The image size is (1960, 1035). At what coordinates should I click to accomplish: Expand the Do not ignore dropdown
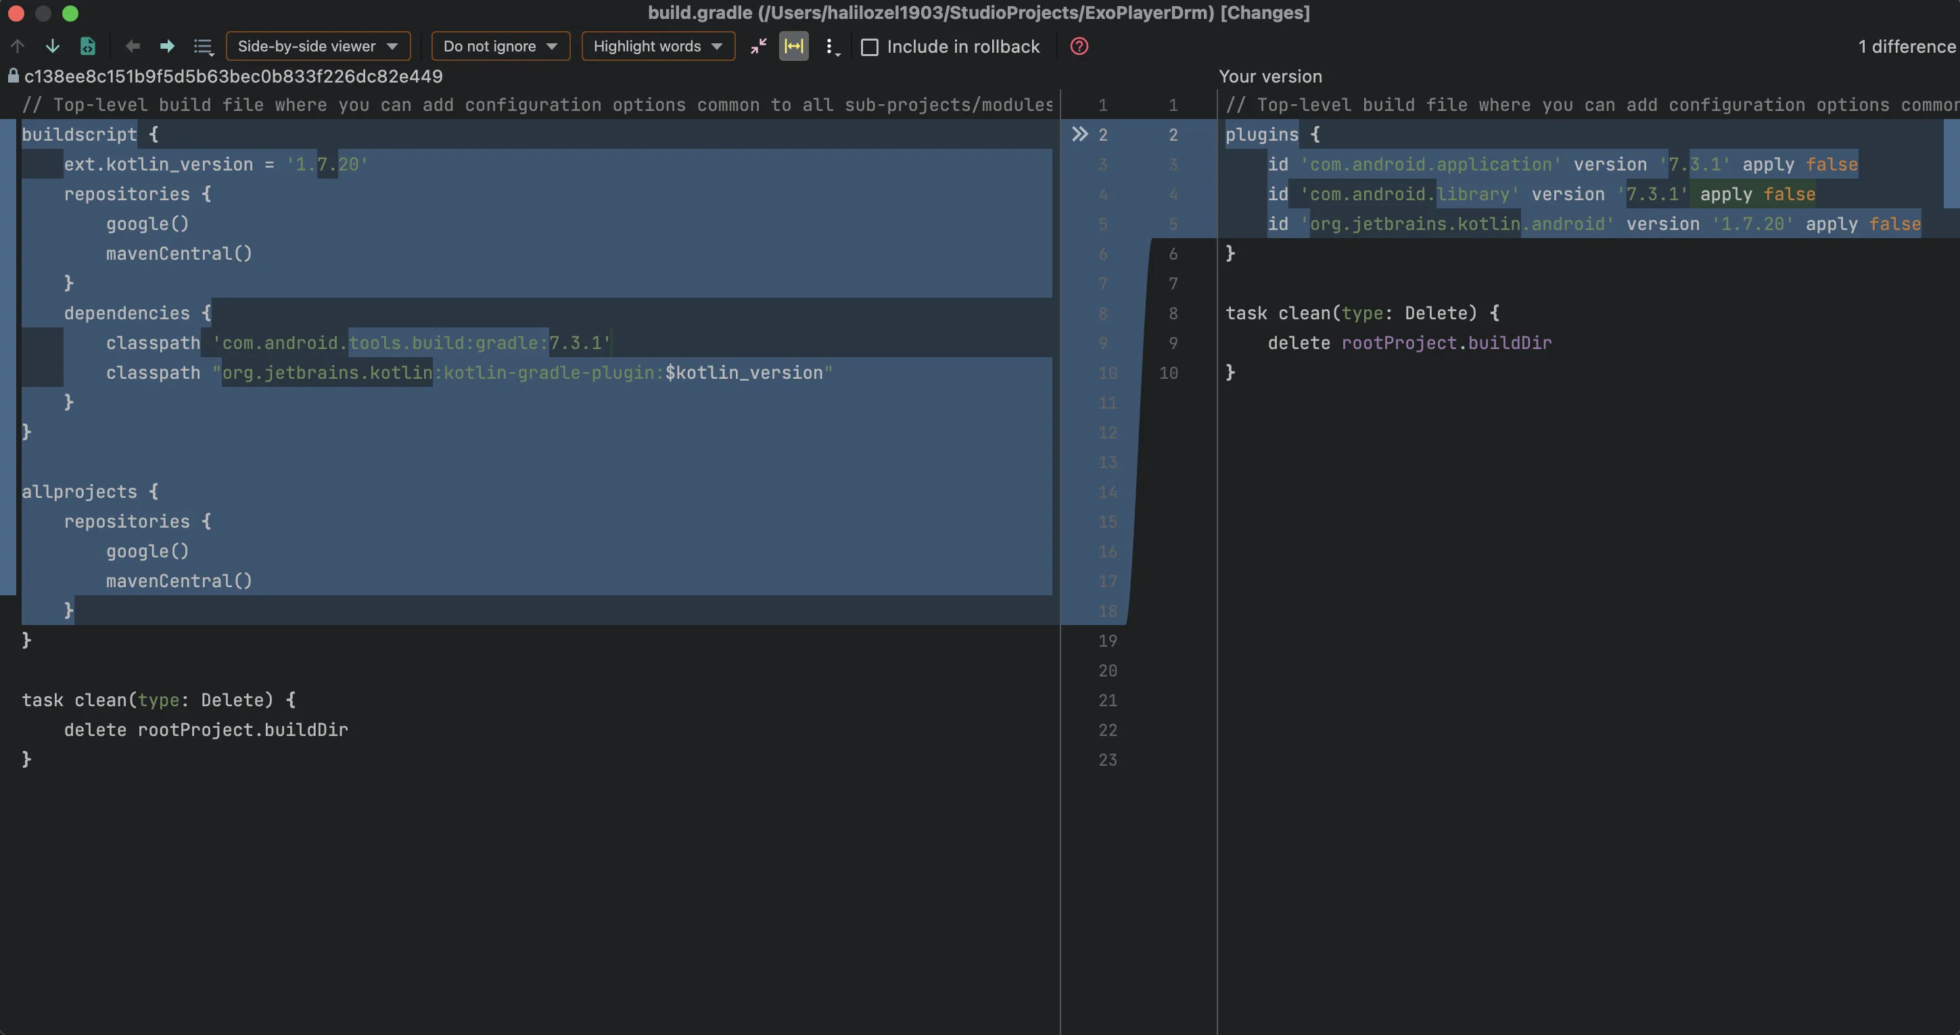500,47
